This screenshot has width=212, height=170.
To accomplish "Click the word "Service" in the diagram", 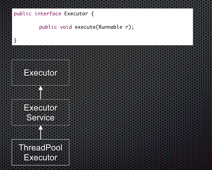I will pyautogui.click(x=41, y=117).
